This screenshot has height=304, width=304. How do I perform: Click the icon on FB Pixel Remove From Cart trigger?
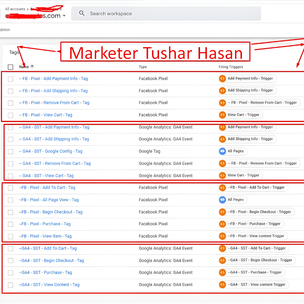(222, 103)
